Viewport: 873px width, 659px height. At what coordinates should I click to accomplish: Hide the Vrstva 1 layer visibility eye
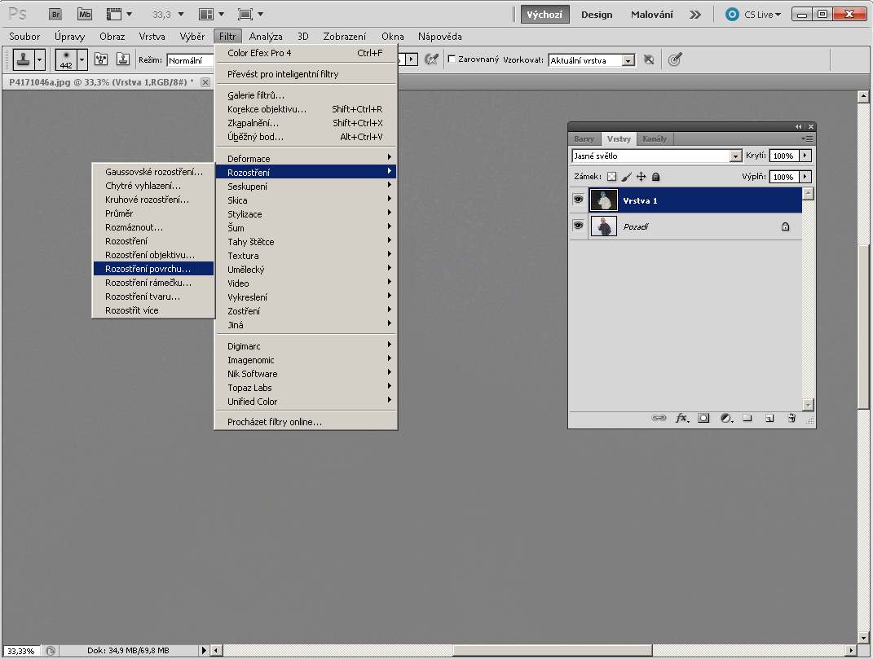578,200
